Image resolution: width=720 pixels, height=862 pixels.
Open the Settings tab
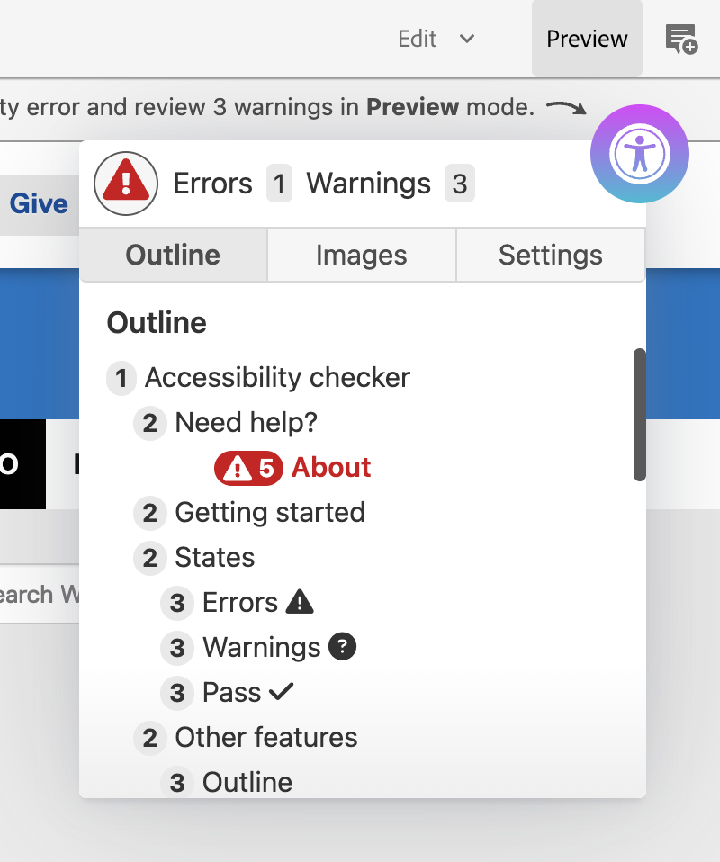click(x=550, y=256)
